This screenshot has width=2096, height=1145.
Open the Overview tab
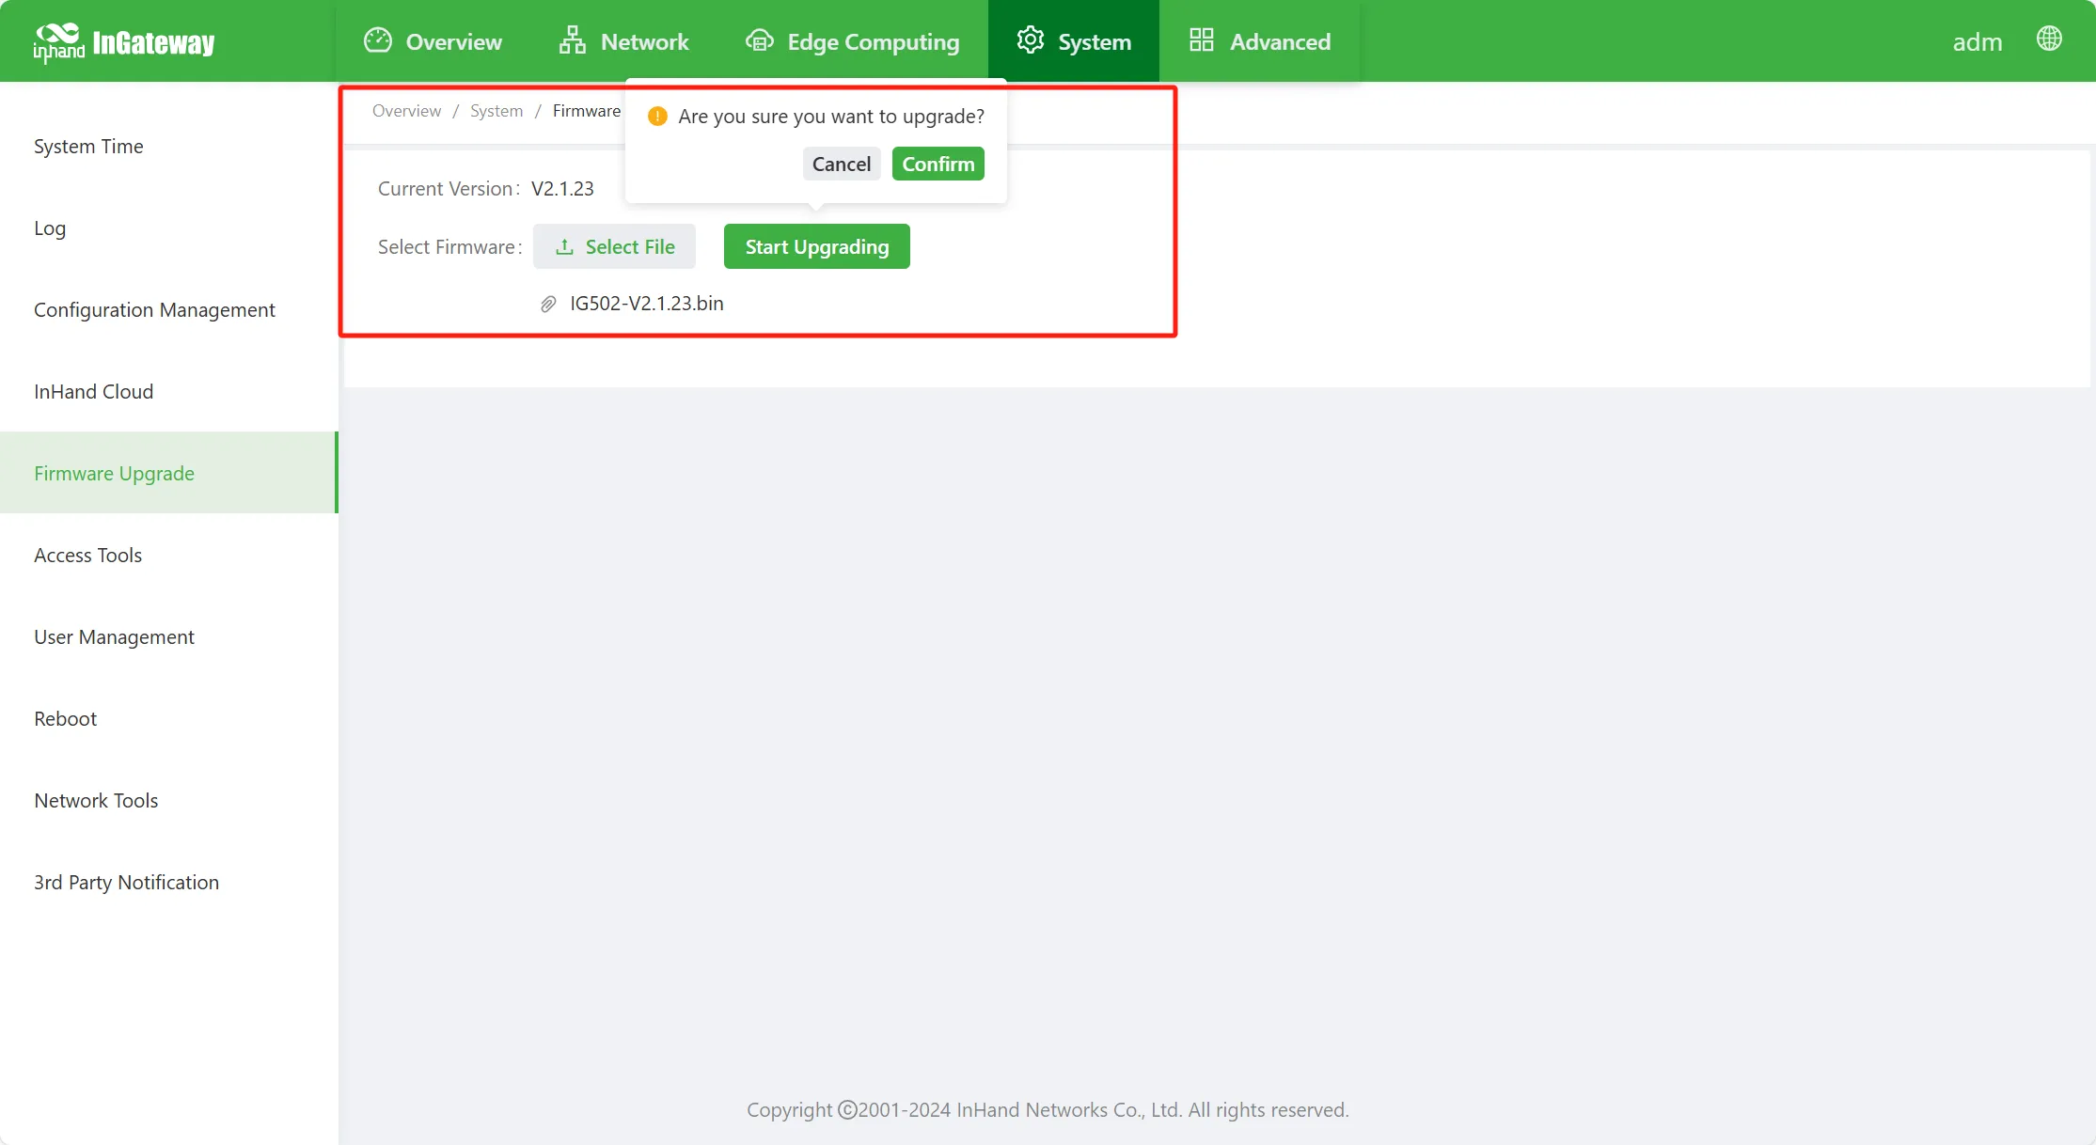click(433, 41)
